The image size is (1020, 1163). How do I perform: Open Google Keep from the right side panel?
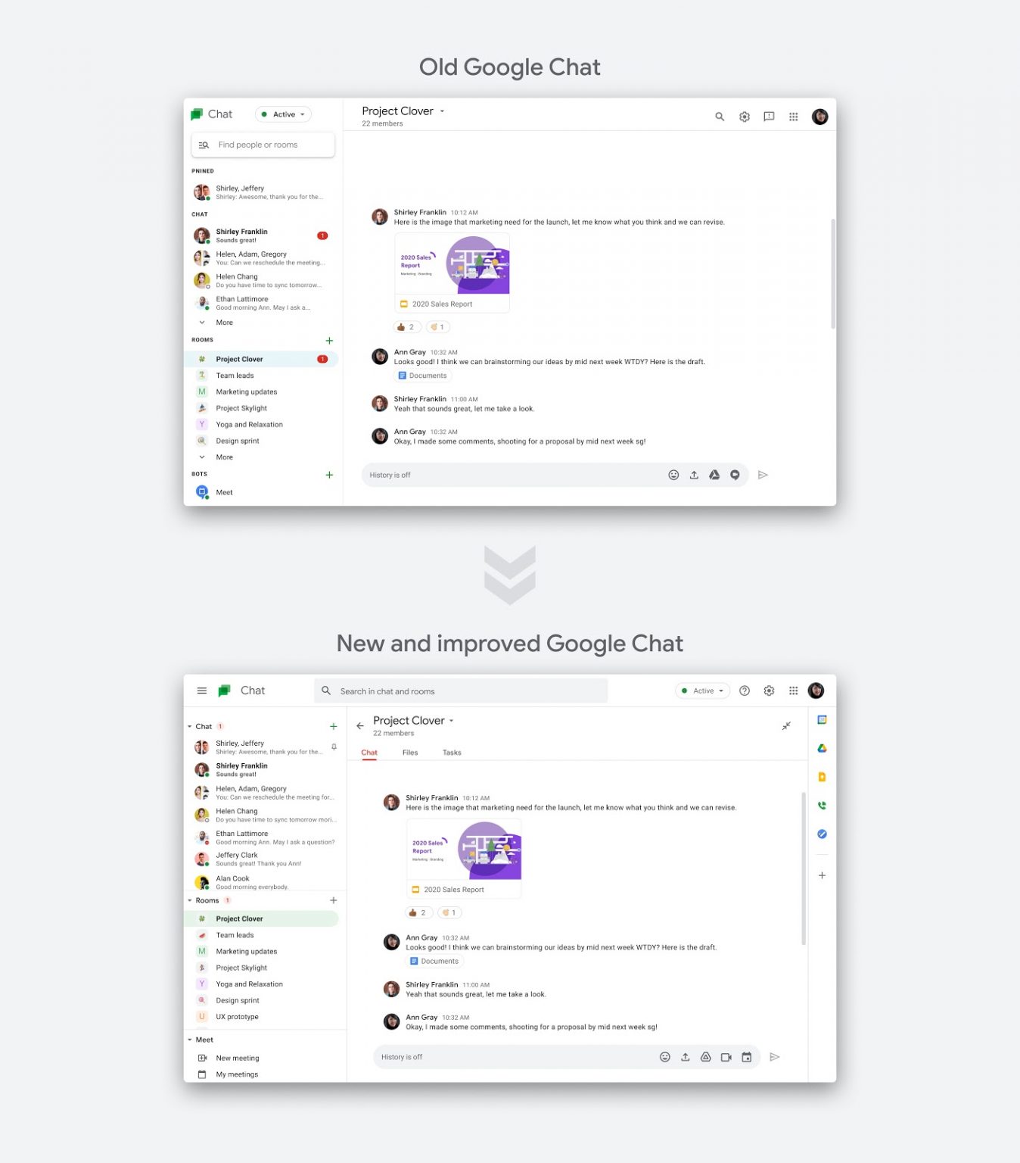coord(822,777)
